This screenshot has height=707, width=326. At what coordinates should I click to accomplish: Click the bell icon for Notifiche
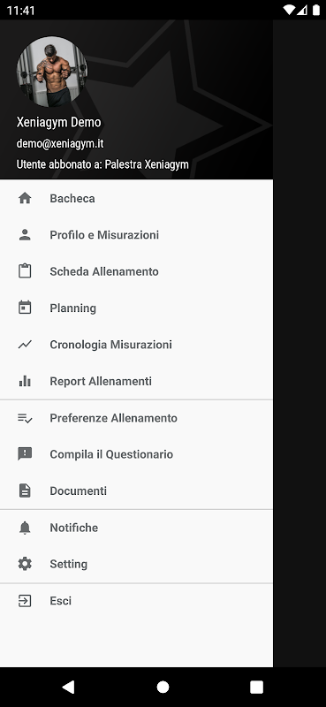25,528
